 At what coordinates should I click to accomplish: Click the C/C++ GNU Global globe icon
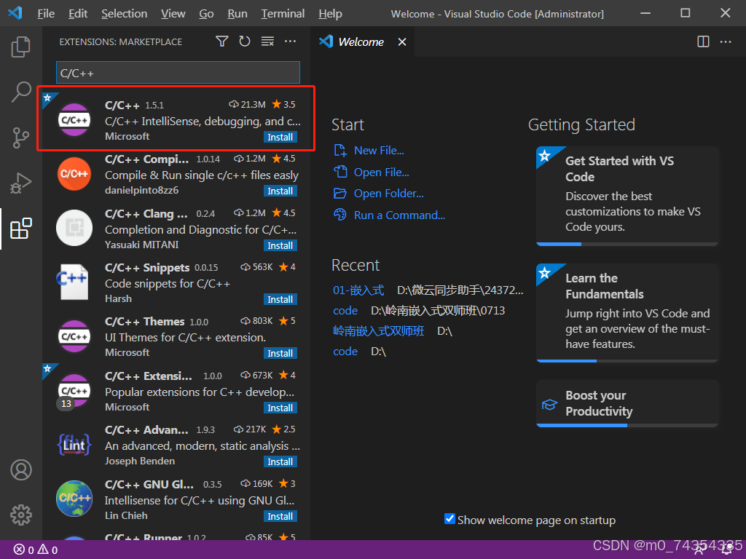pos(74,499)
